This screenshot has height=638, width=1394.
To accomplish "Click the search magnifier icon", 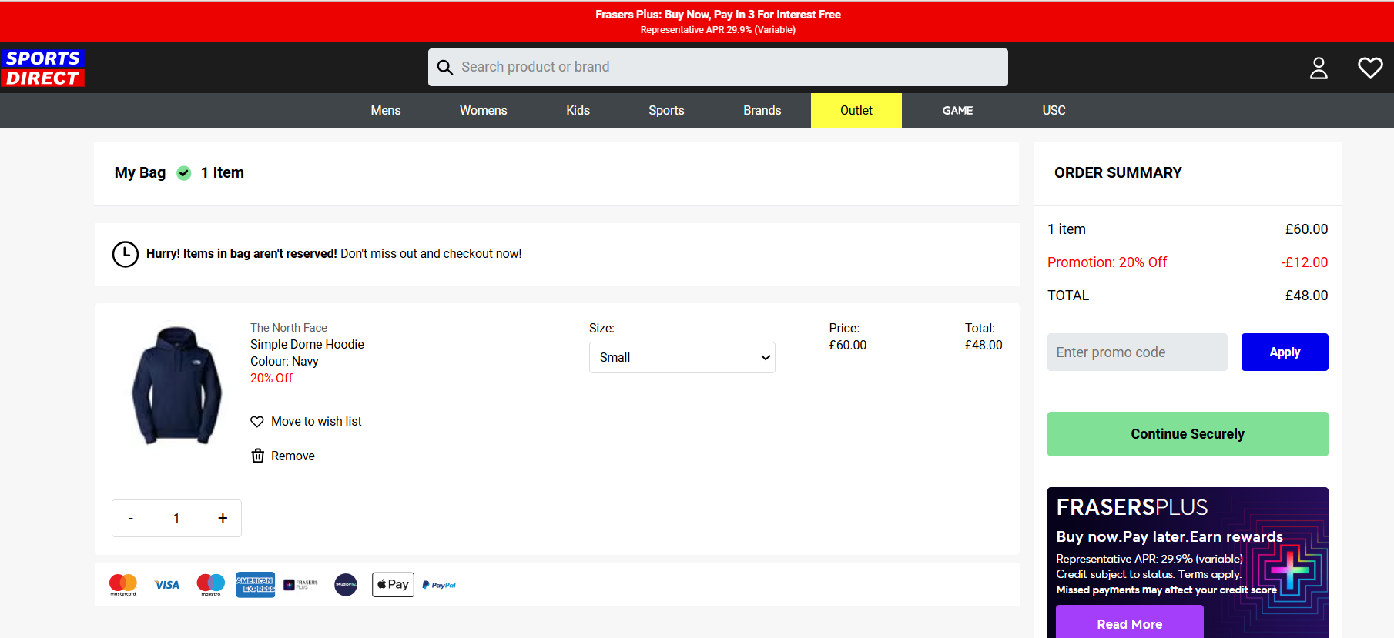I will [x=445, y=68].
